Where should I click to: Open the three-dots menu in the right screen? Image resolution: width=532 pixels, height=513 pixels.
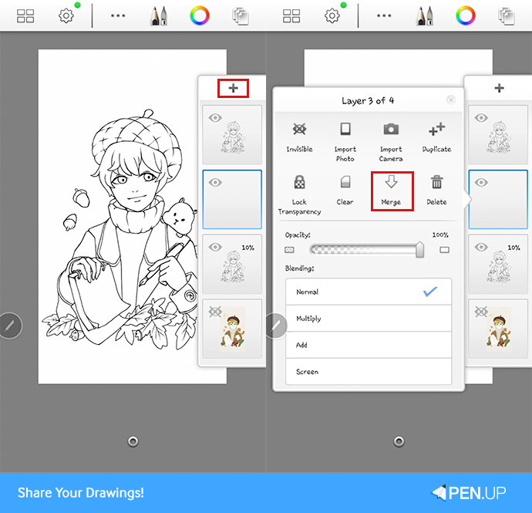384,15
